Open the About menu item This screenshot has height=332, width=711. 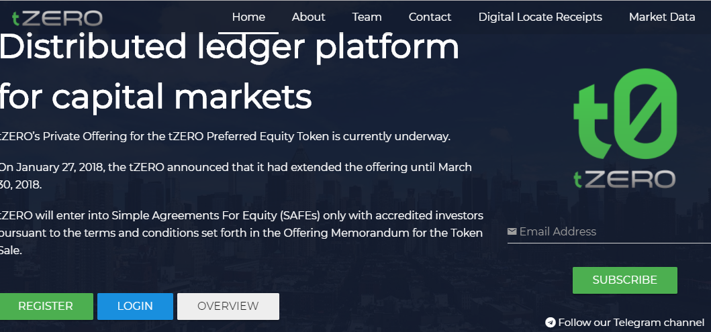pyautogui.click(x=308, y=17)
